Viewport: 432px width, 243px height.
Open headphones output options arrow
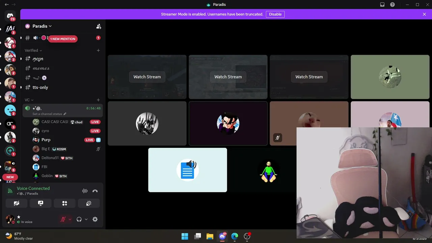(x=86, y=219)
